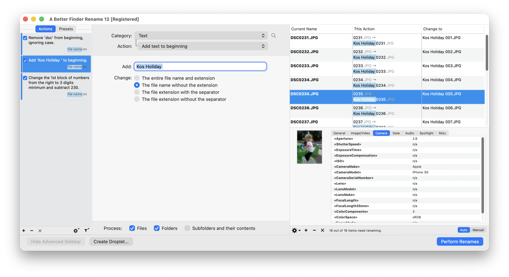The width and height of the screenshot is (509, 277).
Task: Click the file name.txt badge on the Add 'Kos Holiday' action
Action: tap(77, 67)
